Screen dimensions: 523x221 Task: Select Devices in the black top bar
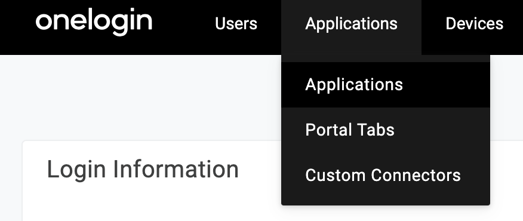pyautogui.click(x=474, y=24)
